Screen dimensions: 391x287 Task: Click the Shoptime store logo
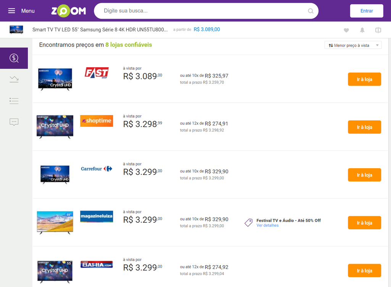(x=96, y=121)
